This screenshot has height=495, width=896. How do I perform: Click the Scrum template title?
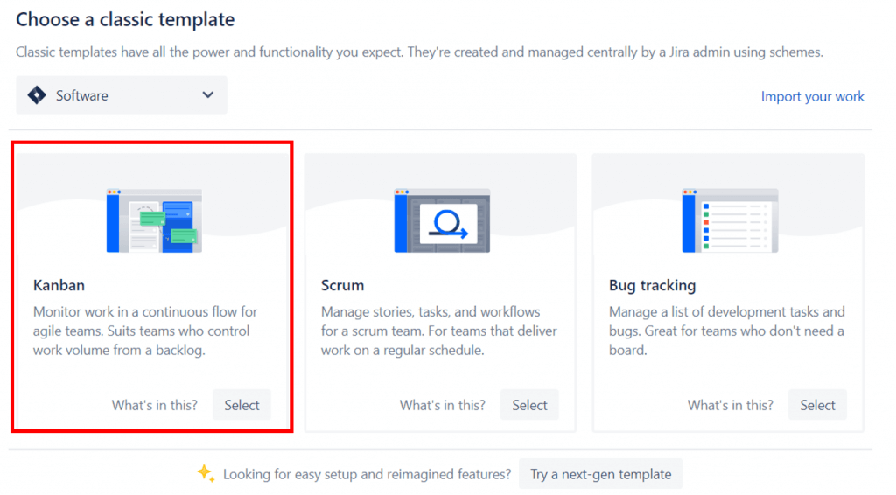click(x=342, y=285)
